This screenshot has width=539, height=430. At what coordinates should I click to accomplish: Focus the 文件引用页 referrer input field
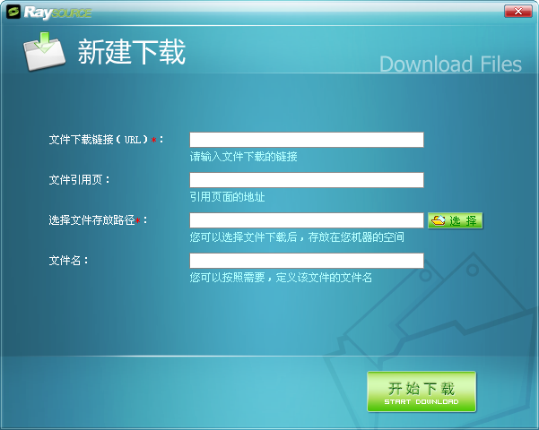click(x=306, y=180)
